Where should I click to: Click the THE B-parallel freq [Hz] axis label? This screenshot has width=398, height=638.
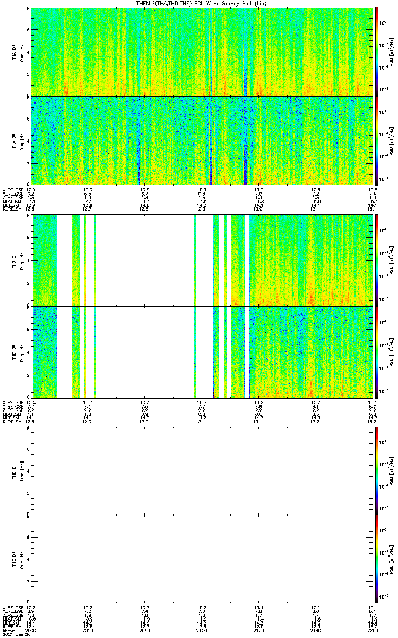[23, 559]
